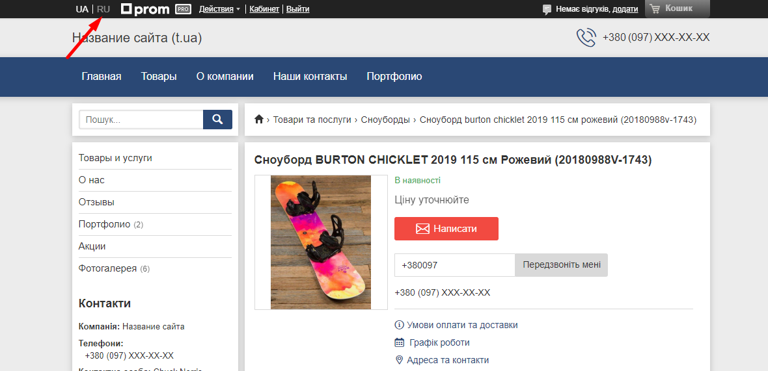Image resolution: width=768 pixels, height=371 pixels.
Task: Click the snowboard product image
Action: [x=321, y=242]
